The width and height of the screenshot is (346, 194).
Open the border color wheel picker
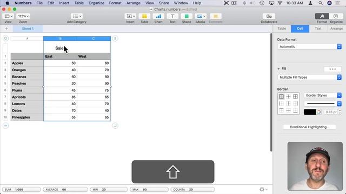pyautogui.click(x=319, y=112)
